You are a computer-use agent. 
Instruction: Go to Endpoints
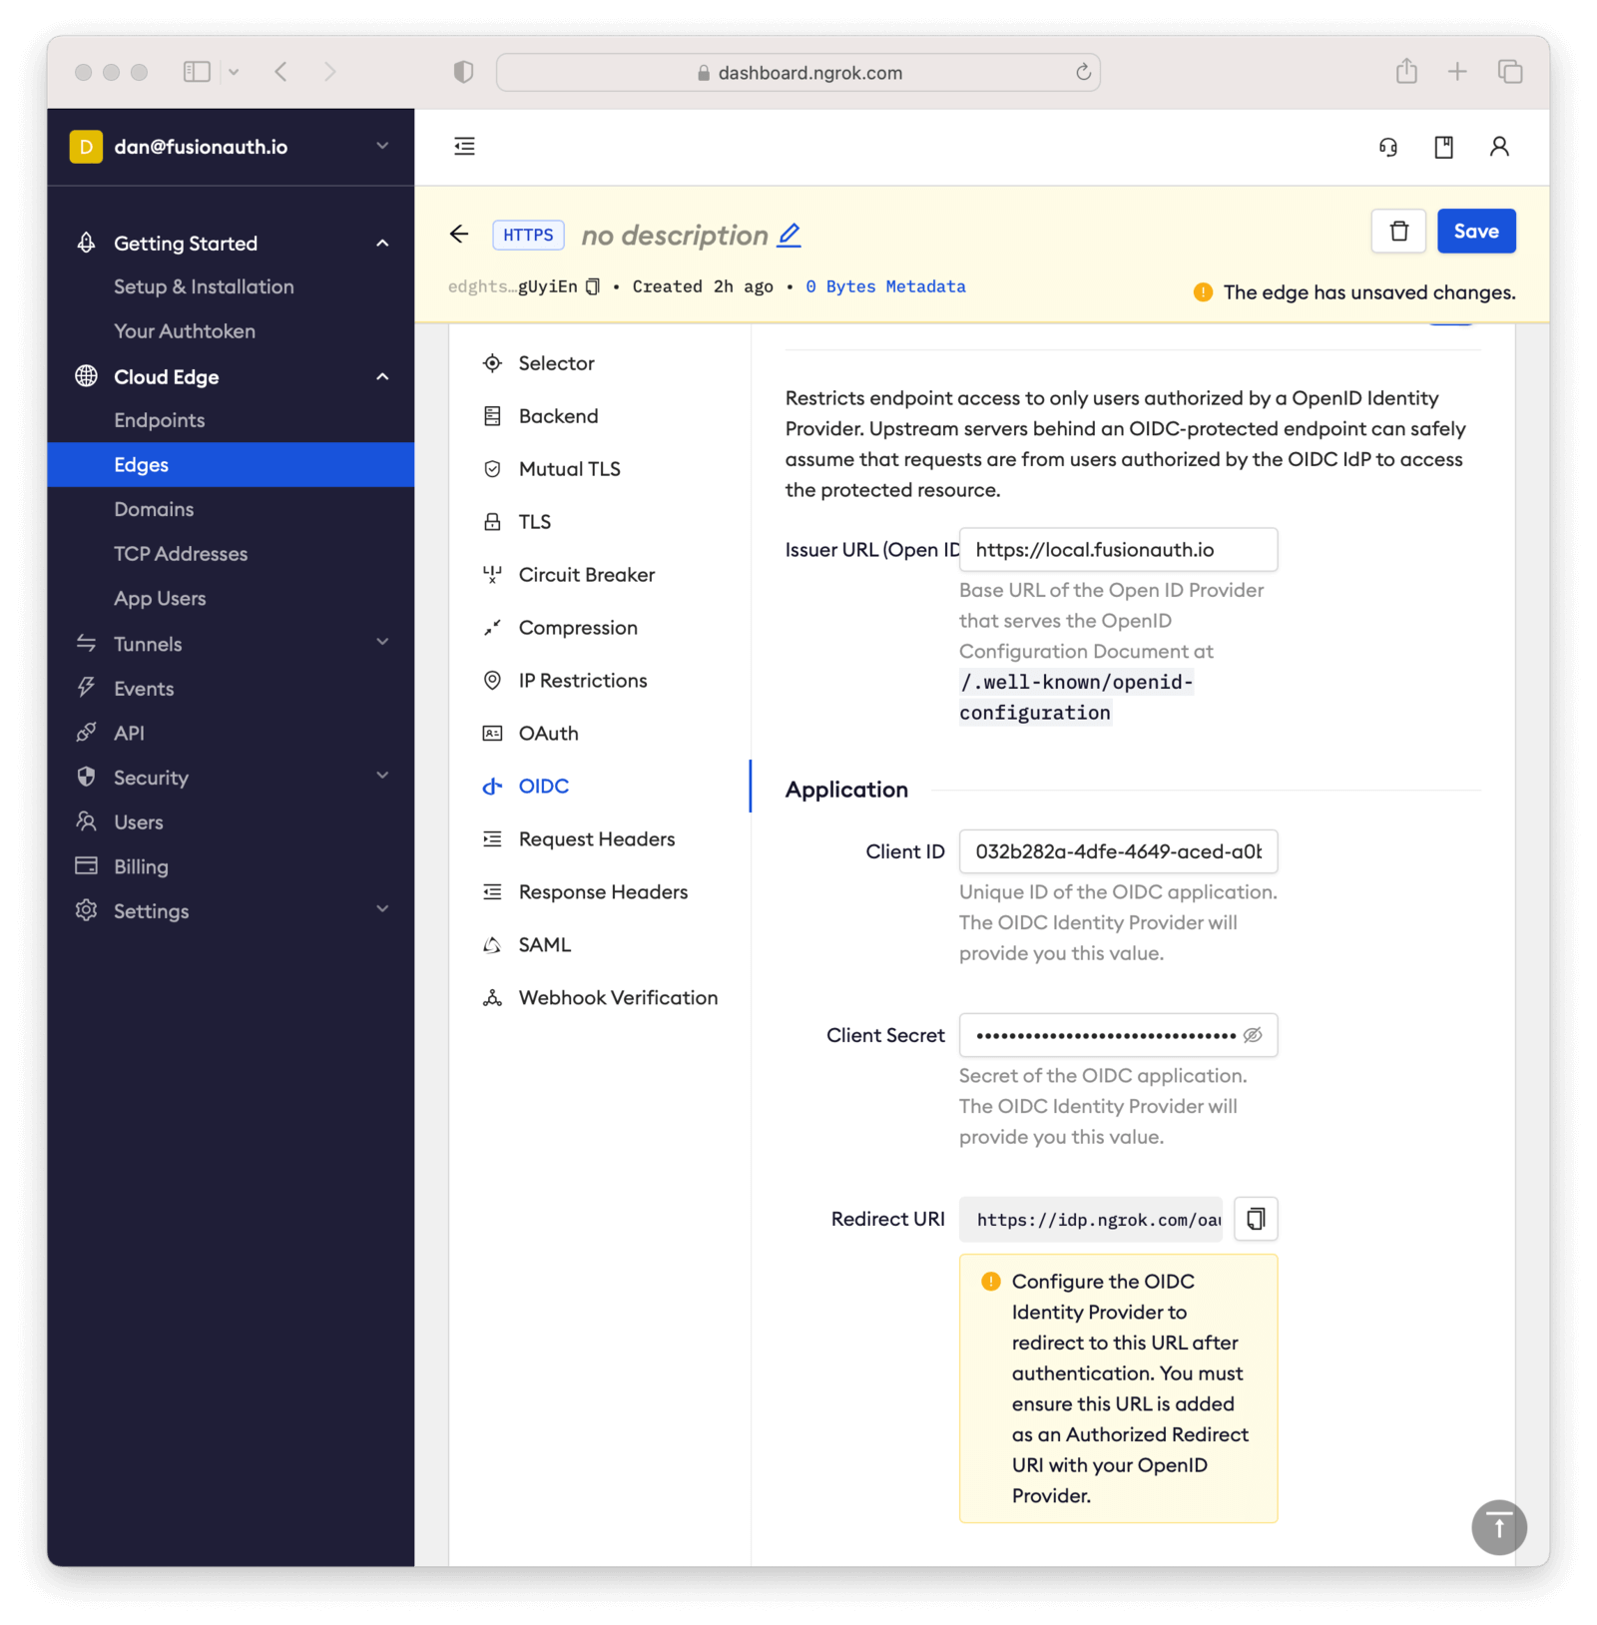click(x=160, y=420)
